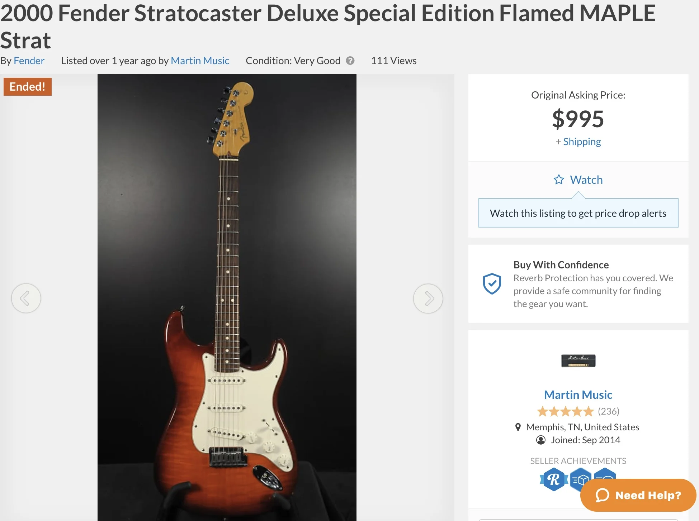Advance to the next guitar photo

(428, 298)
